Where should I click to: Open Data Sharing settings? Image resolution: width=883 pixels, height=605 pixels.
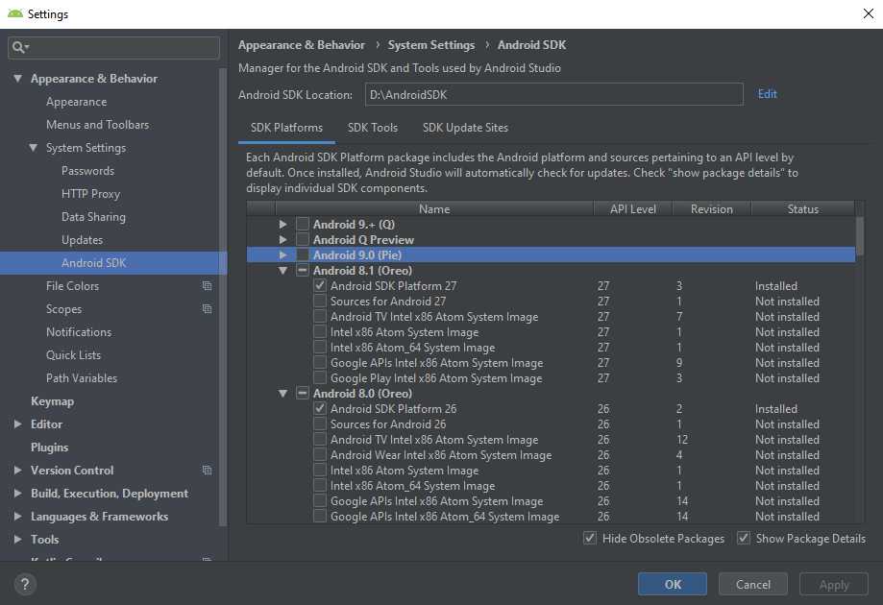point(93,217)
